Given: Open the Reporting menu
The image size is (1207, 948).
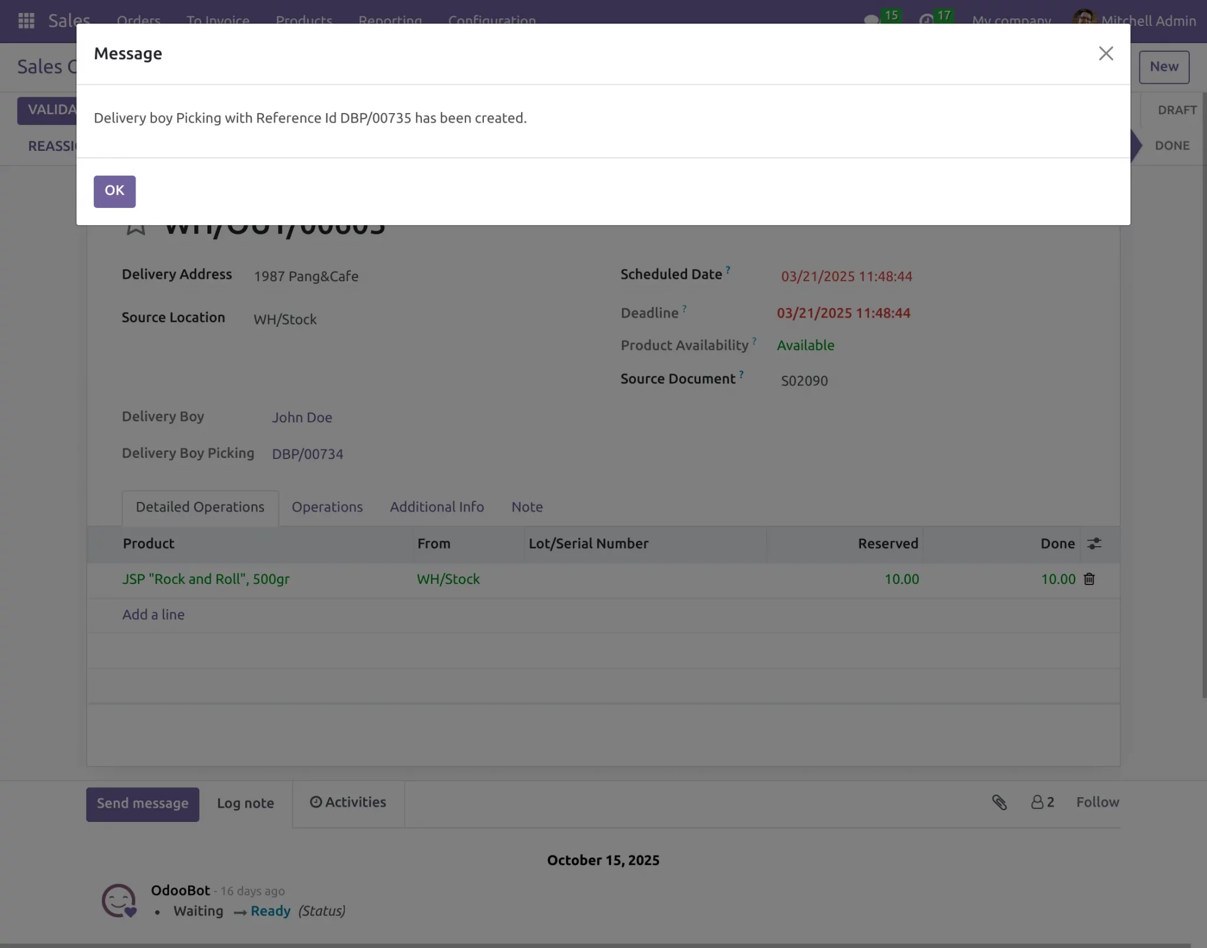Looking at the screenshot, I should [390, 21].
